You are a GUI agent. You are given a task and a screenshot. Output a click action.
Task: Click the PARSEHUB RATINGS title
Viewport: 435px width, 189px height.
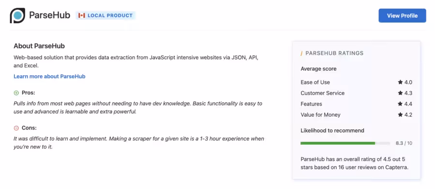pos(334,53)
